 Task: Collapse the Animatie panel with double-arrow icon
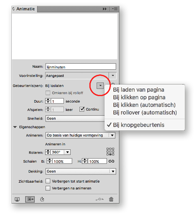pos(104,9)
